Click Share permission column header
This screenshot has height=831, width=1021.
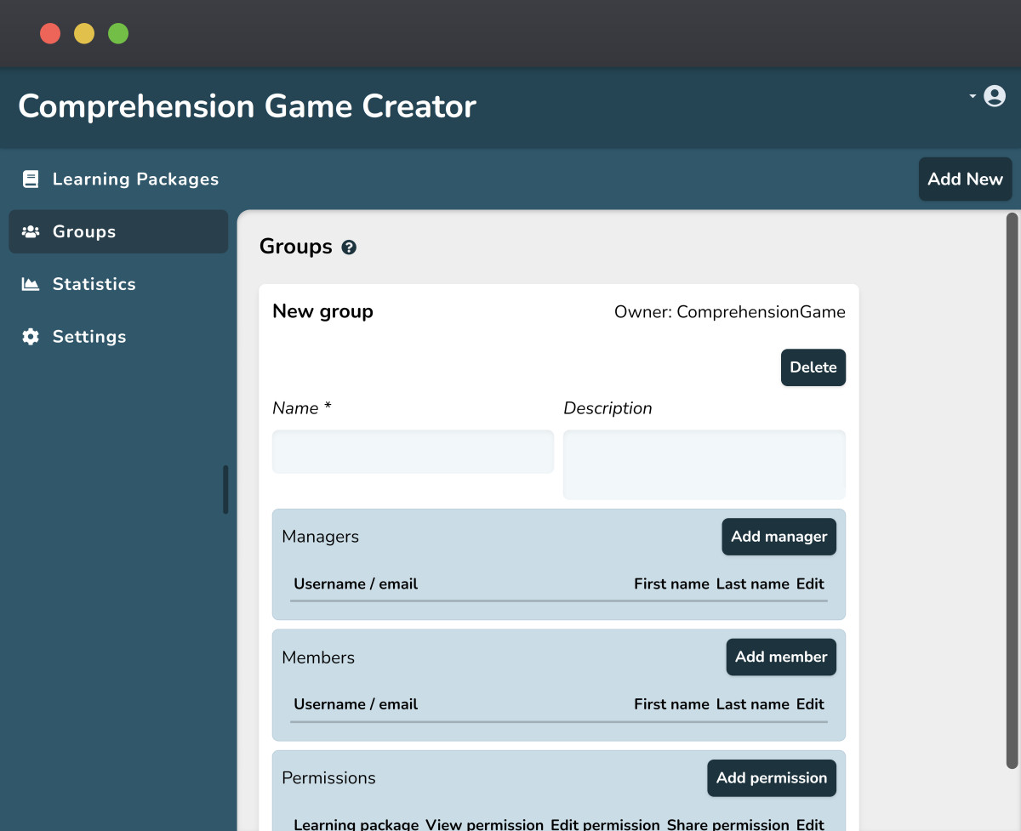728,824
